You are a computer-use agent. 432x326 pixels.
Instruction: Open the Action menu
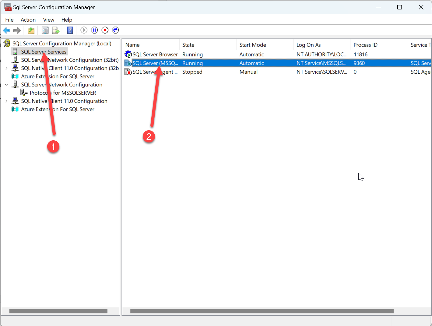pyautogui.click(x=28, y=19)
